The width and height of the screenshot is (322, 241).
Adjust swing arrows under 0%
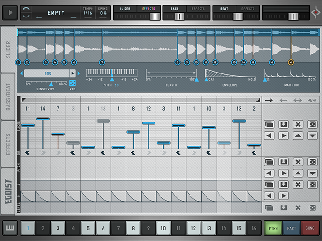[103, 17]
